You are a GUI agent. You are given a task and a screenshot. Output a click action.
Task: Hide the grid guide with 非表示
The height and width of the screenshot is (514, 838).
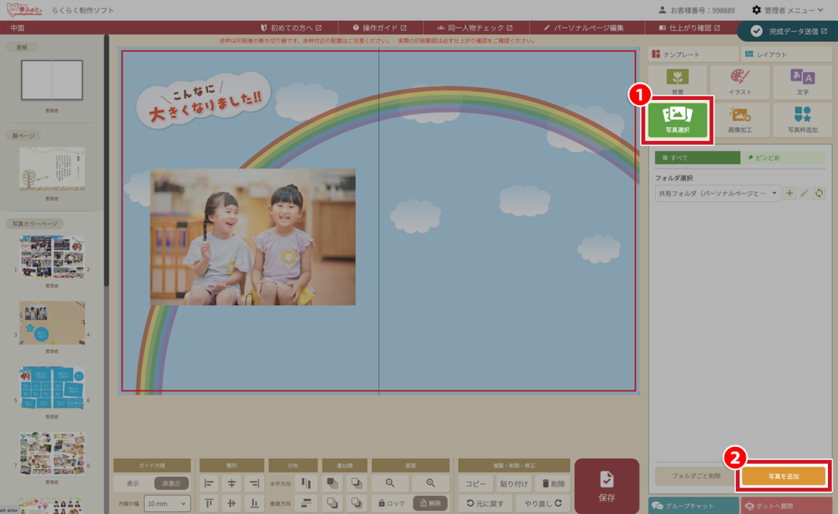pos(171,483)
